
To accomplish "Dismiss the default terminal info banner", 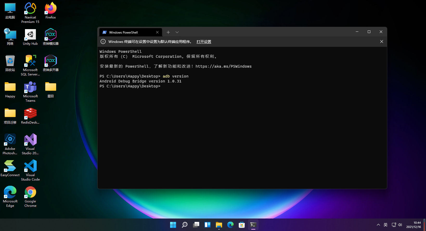I will (x=382, y=42).
